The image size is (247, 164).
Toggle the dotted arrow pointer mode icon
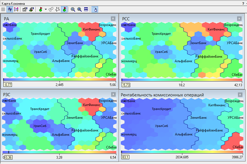tap(95, 9)
